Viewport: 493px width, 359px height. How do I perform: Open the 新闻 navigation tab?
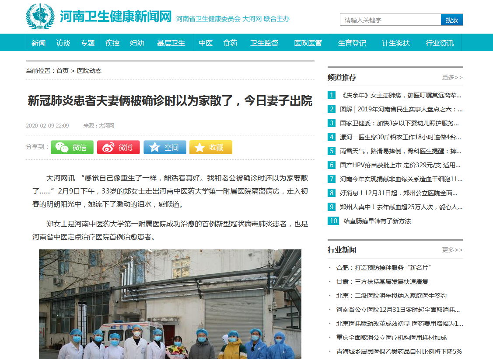[x=38, y=43]
